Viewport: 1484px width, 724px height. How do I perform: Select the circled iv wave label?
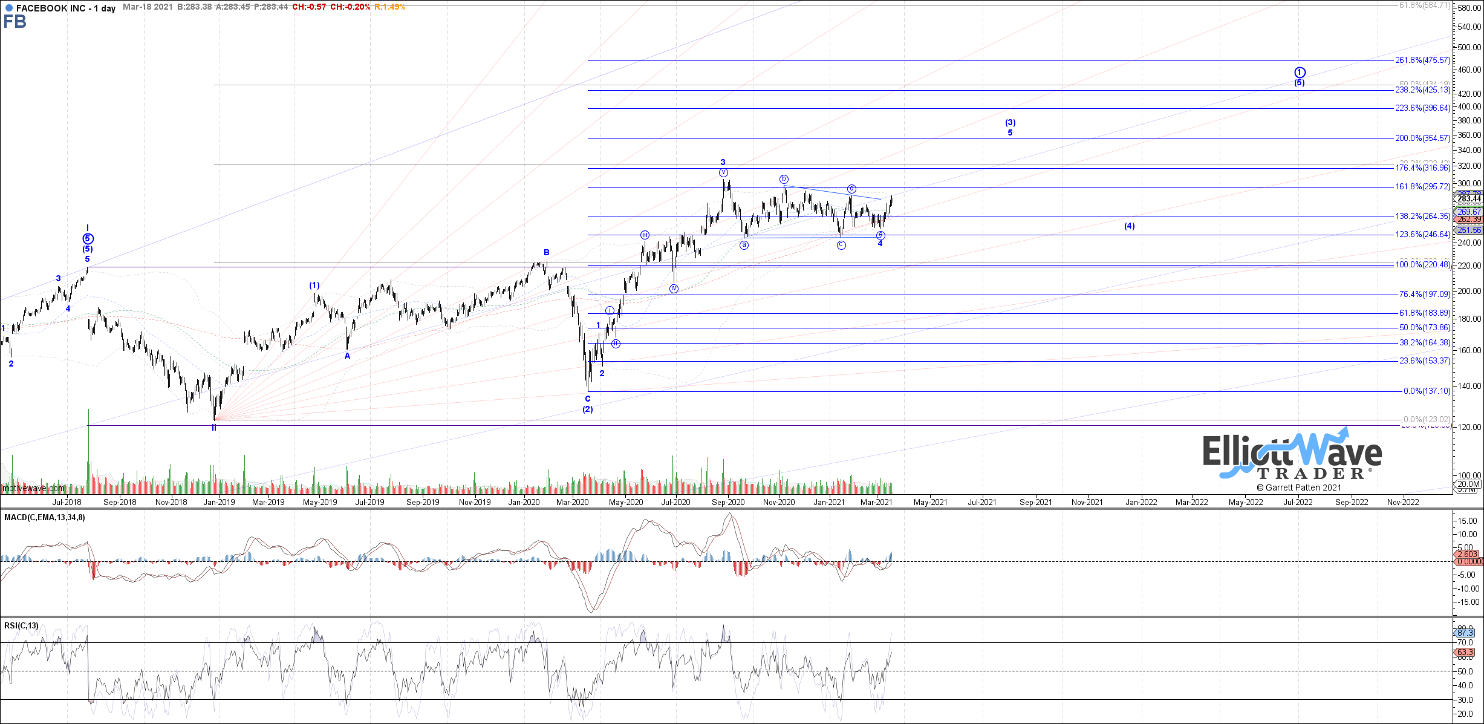[674, 289]
